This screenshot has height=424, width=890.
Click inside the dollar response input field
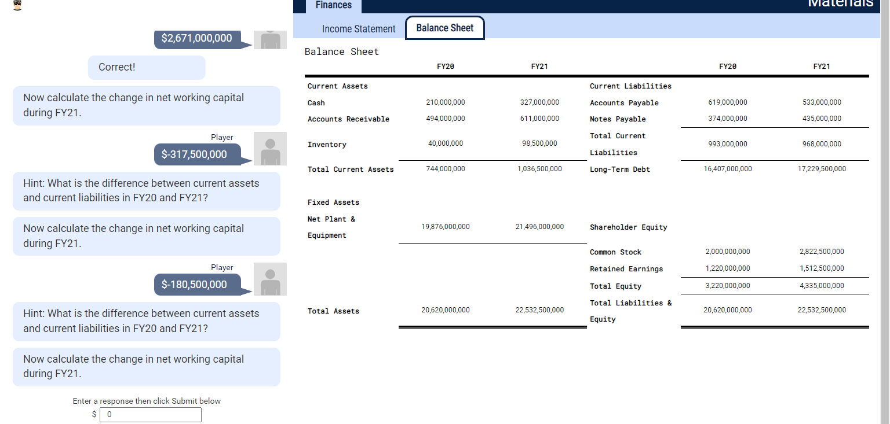pos(150,415)
